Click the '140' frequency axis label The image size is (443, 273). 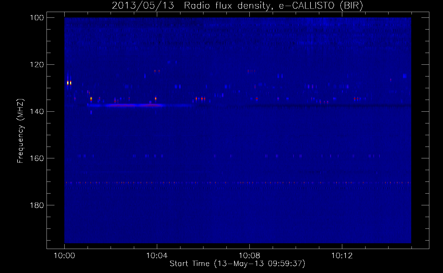[x=37, y=112]
